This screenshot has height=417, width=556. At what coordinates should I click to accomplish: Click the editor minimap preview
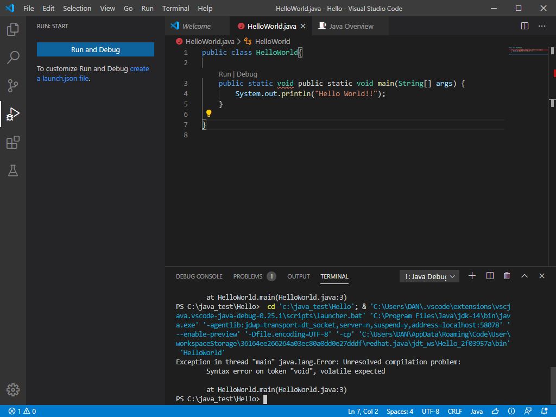[x=528, y=51]
